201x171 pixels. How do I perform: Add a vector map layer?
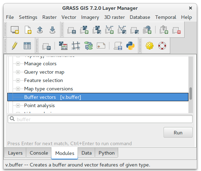[x=109, y=30]
